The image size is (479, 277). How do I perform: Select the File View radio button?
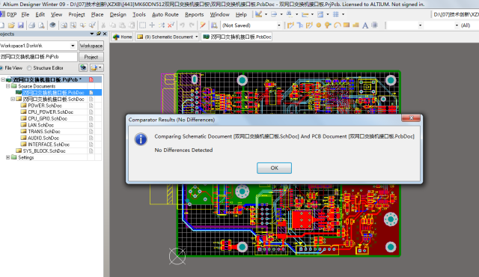point(1,68)
